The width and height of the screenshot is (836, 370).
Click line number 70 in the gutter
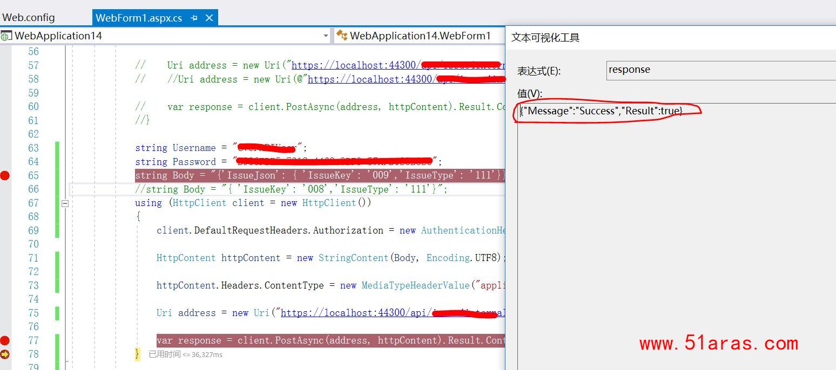pos(33,244)
